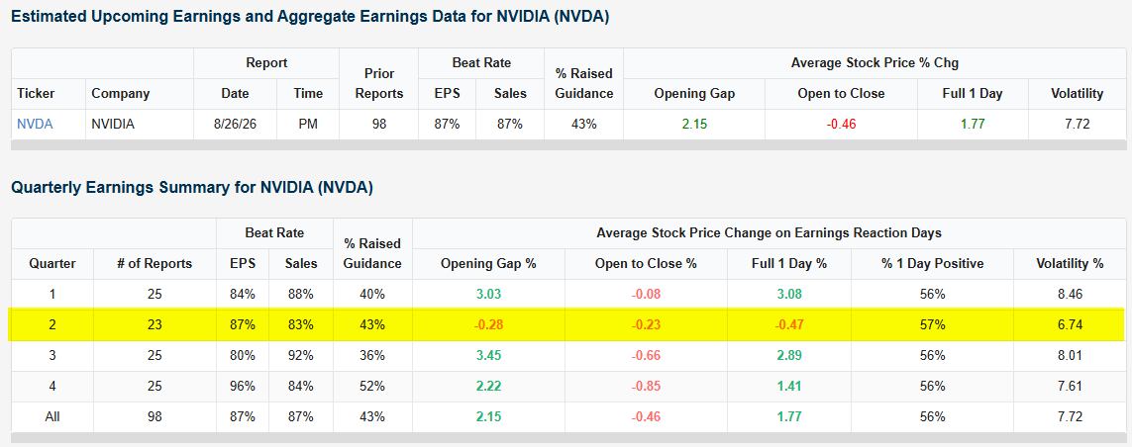Viewport: 1132px width, 447px height.
Task: Select quarter 4 raised guidance 52%
Action: click(371, 386)
